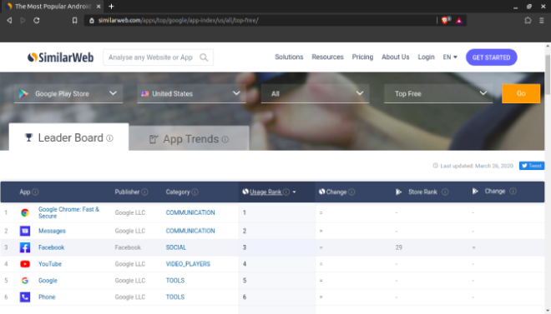Switch to App Trends tab
The image size is (551, 314).
(189, 139)
